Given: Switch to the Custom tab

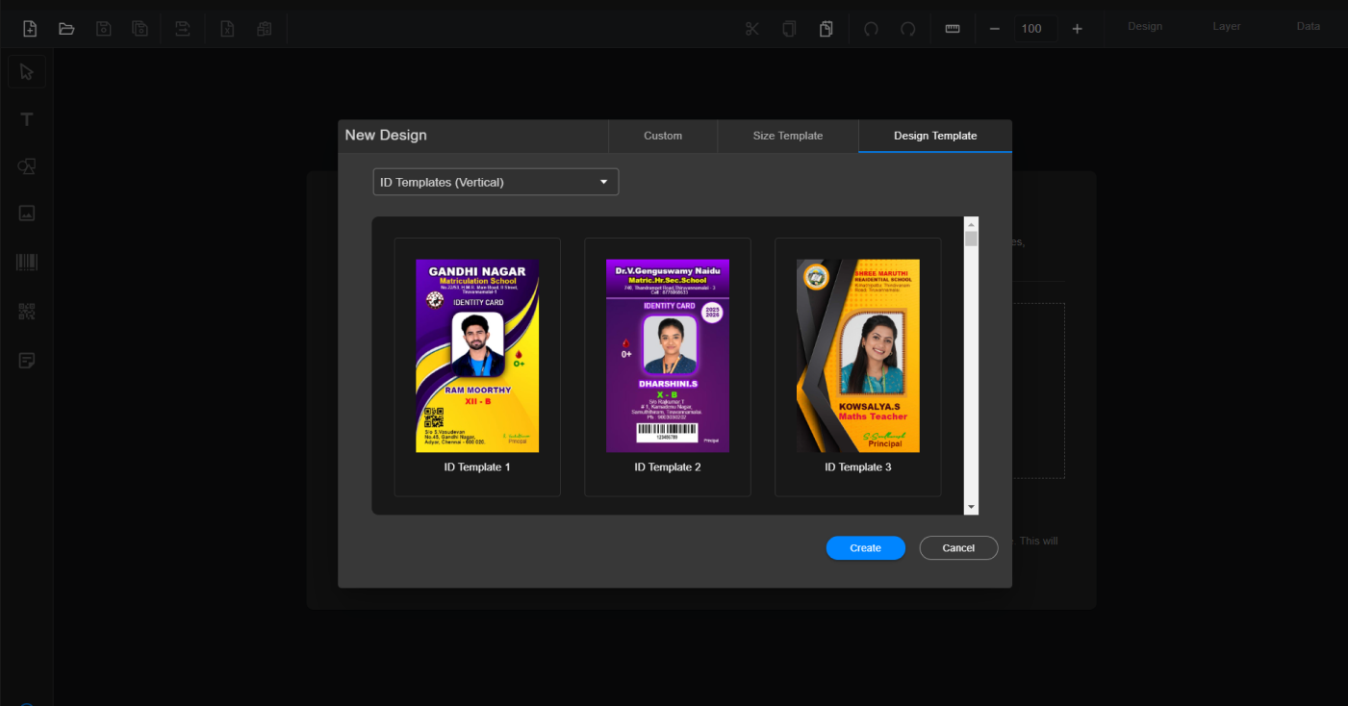Looking at the screenshot, I should coord(663,136).
